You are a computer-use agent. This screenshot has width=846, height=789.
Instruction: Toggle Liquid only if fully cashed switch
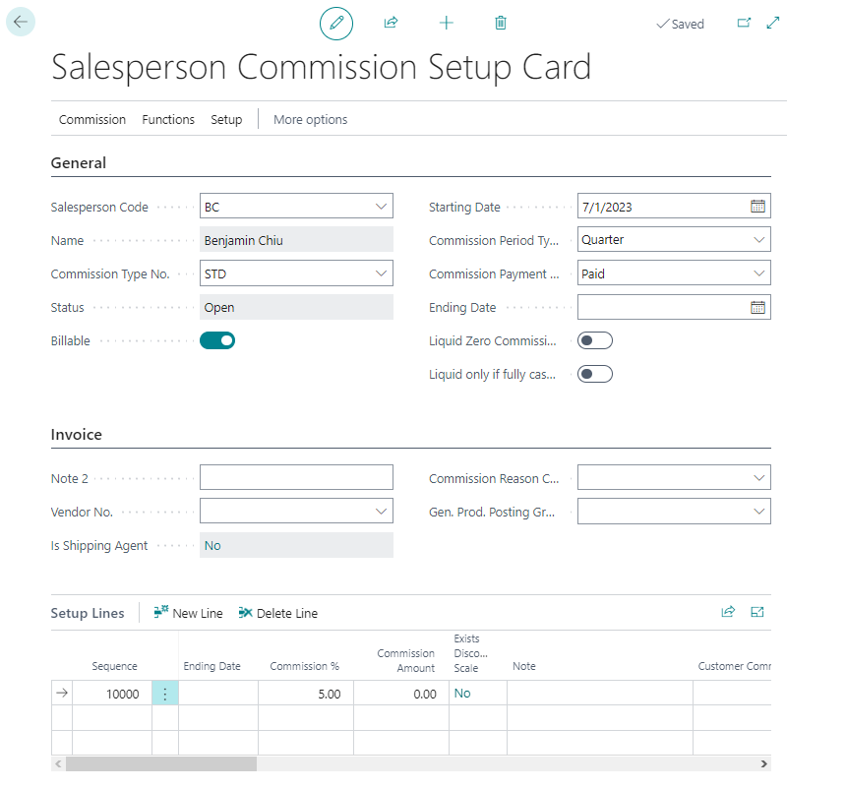click(x=595, y=374)
